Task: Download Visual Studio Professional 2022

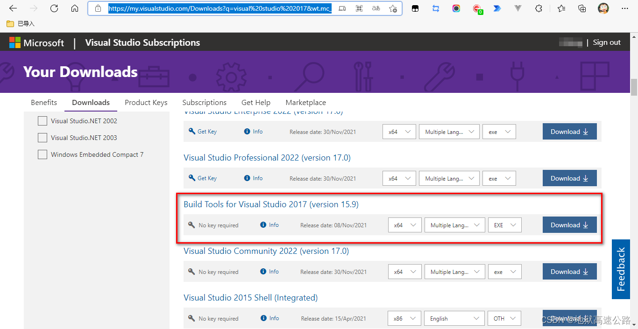Action: (569, 178)
